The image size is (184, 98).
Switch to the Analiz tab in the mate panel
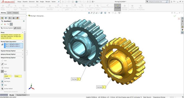pyautogui.click(x=17, y=28)
